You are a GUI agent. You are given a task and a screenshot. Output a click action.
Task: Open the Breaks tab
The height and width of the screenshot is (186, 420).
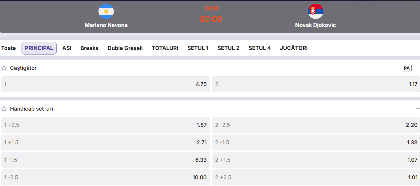90,48
